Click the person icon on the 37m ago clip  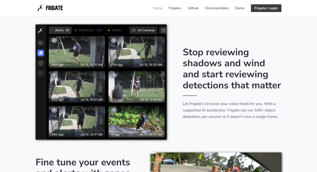114,75
